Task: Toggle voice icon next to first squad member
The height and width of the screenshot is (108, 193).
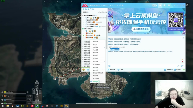Action: point(28,92)
